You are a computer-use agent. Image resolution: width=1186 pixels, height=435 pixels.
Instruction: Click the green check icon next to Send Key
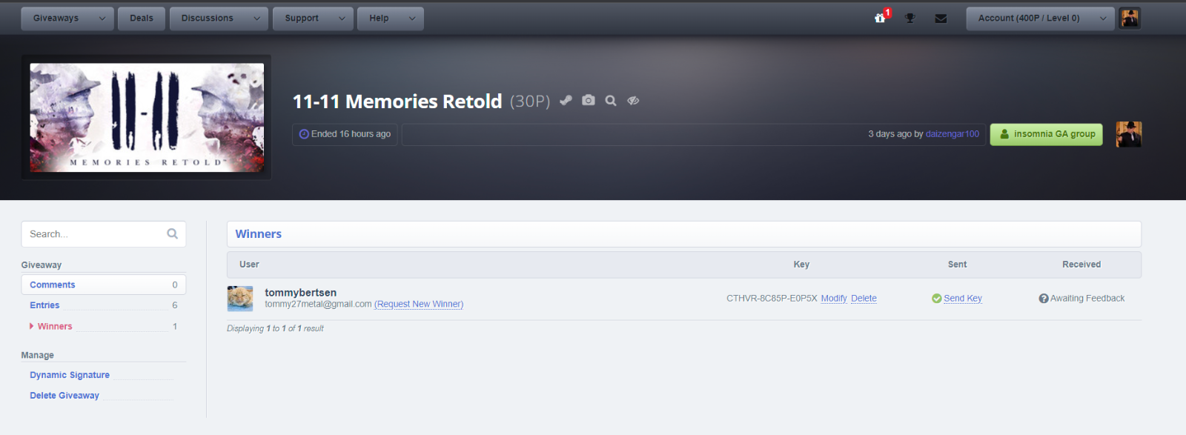937,299
